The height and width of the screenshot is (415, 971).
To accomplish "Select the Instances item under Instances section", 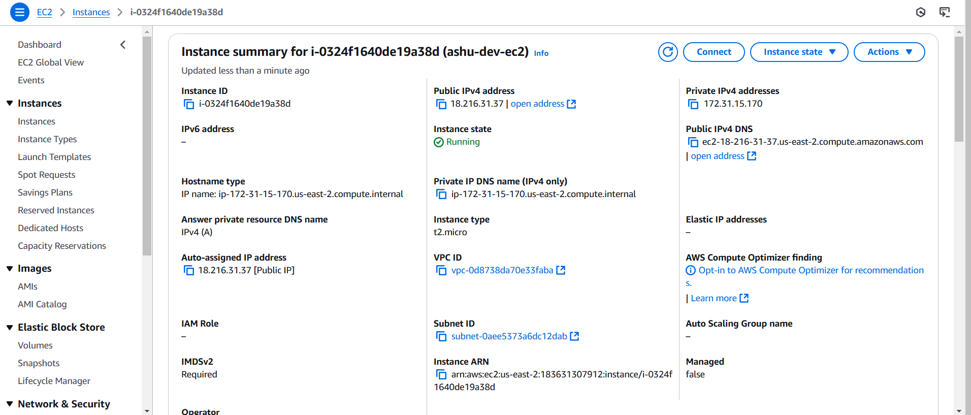I will click(x=37, y=121).
